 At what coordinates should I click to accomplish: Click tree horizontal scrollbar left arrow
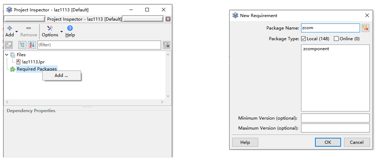pyautogui.click(x=7, y=102)
